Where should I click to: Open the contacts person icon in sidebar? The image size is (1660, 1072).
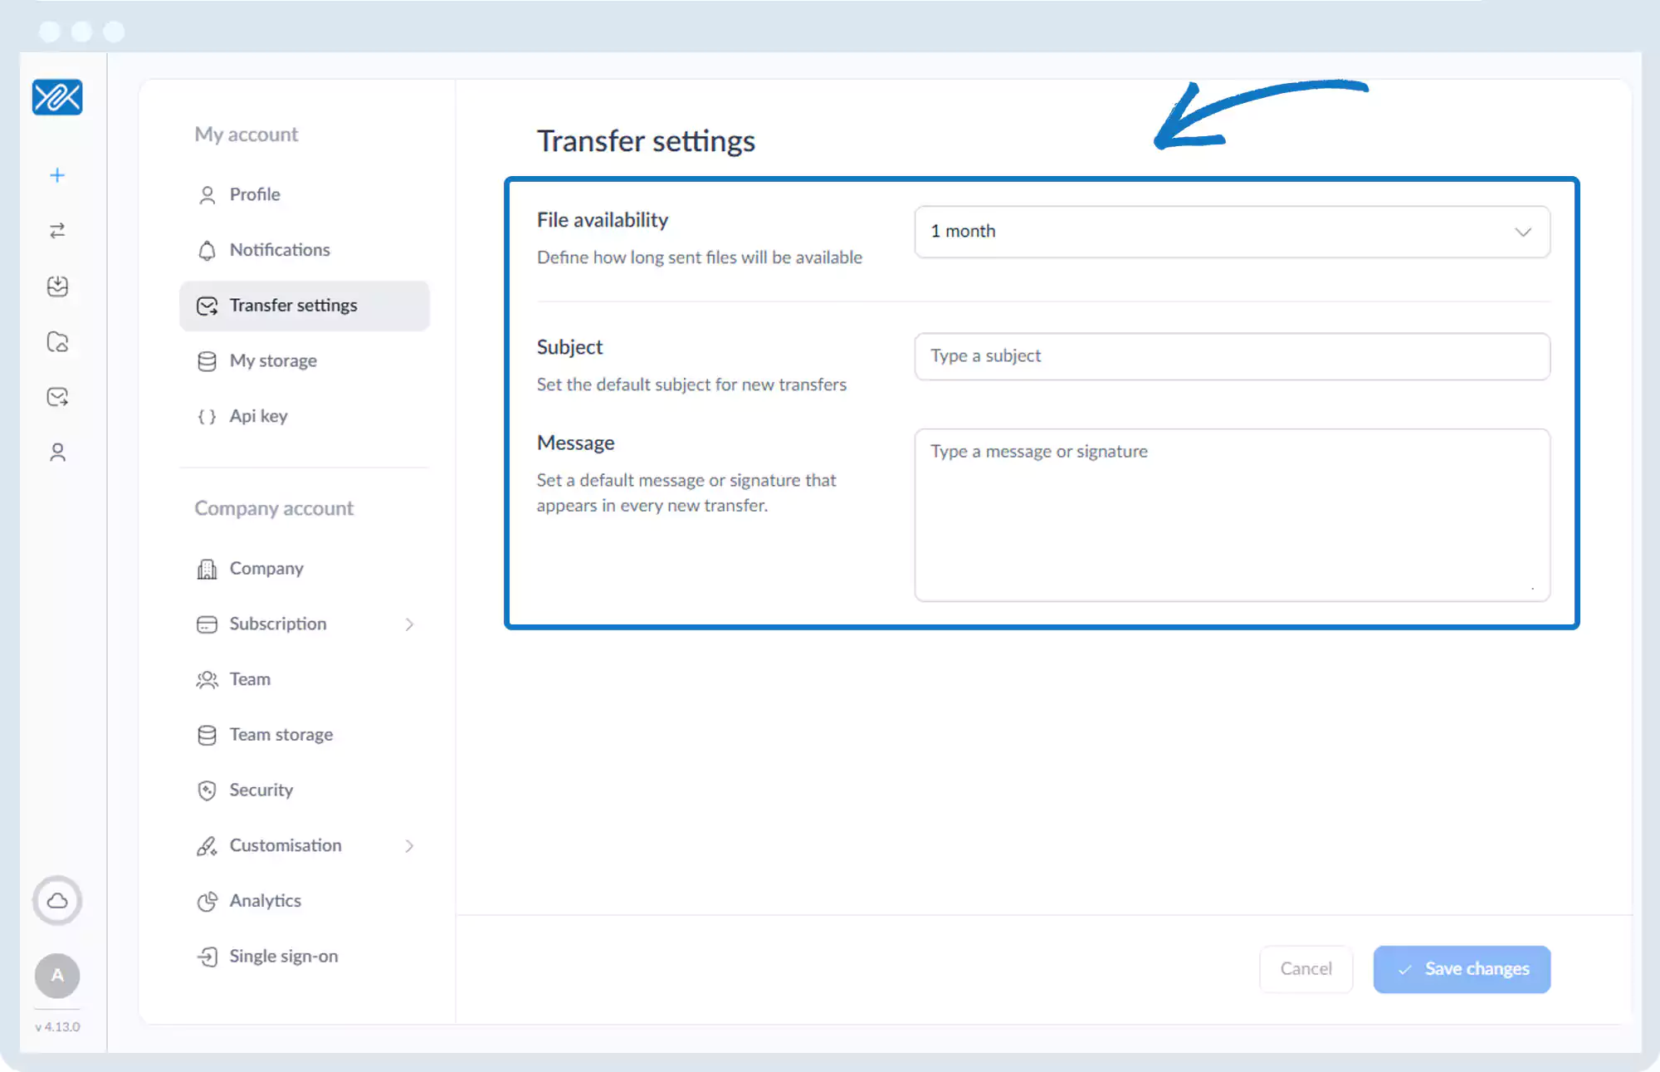point(57,453)
